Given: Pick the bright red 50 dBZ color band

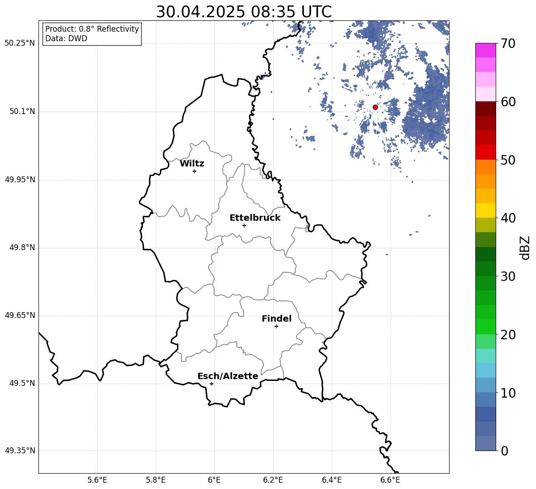Looking at the screenshot, I should tap(485, 152).
